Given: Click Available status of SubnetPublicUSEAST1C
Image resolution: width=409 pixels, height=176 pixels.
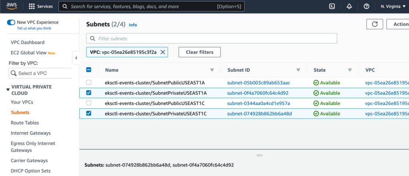Looking at the screenshot, I should 327,103.
